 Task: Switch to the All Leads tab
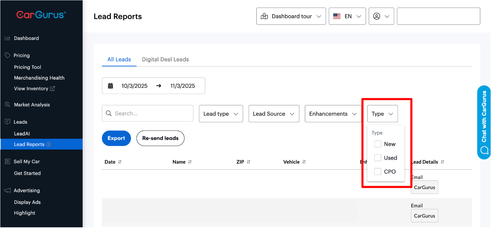tap(119, 59)
